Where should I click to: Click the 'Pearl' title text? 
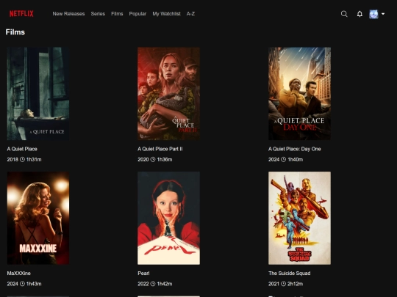(x=143, y=274)
